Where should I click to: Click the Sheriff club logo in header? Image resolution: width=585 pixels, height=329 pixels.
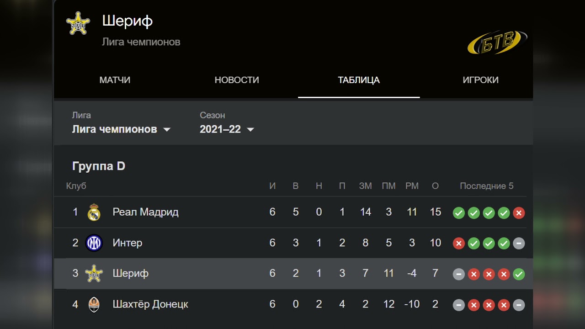point(78,23)
